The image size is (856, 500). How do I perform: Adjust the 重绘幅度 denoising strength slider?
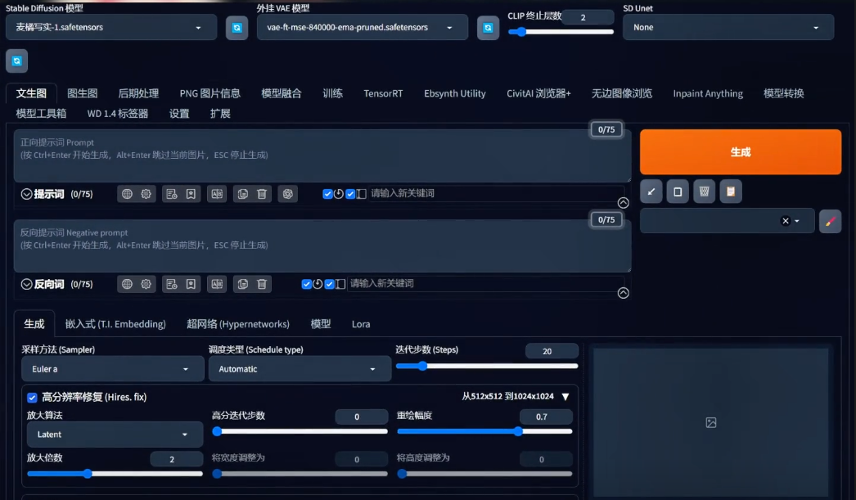[518, 431]
